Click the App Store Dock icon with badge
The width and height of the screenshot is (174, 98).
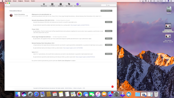[110, 94]
